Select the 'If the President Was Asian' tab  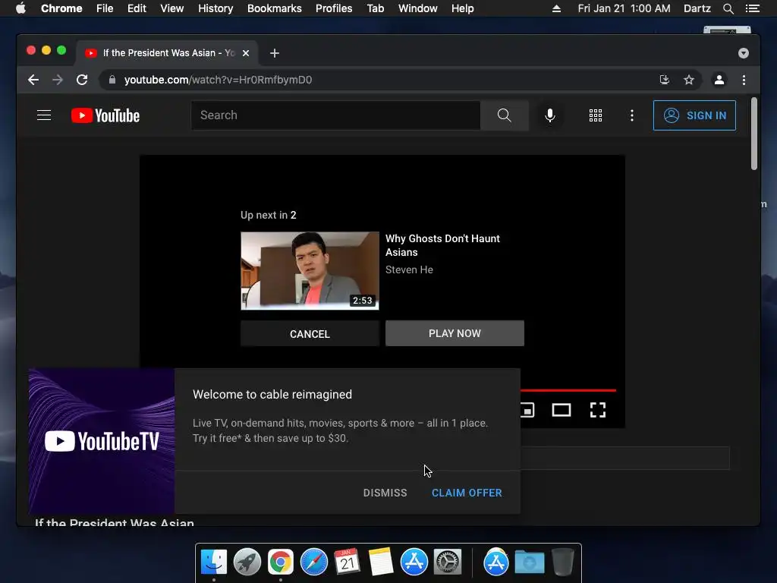(167, 53)
